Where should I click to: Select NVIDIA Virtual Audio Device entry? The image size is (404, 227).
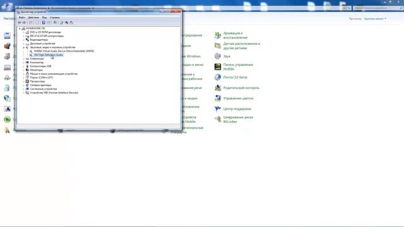(x=64, y=51)
